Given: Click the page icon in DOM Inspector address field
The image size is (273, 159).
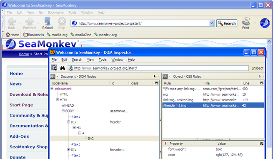Looking at the screenshot, I should [70, 68].
